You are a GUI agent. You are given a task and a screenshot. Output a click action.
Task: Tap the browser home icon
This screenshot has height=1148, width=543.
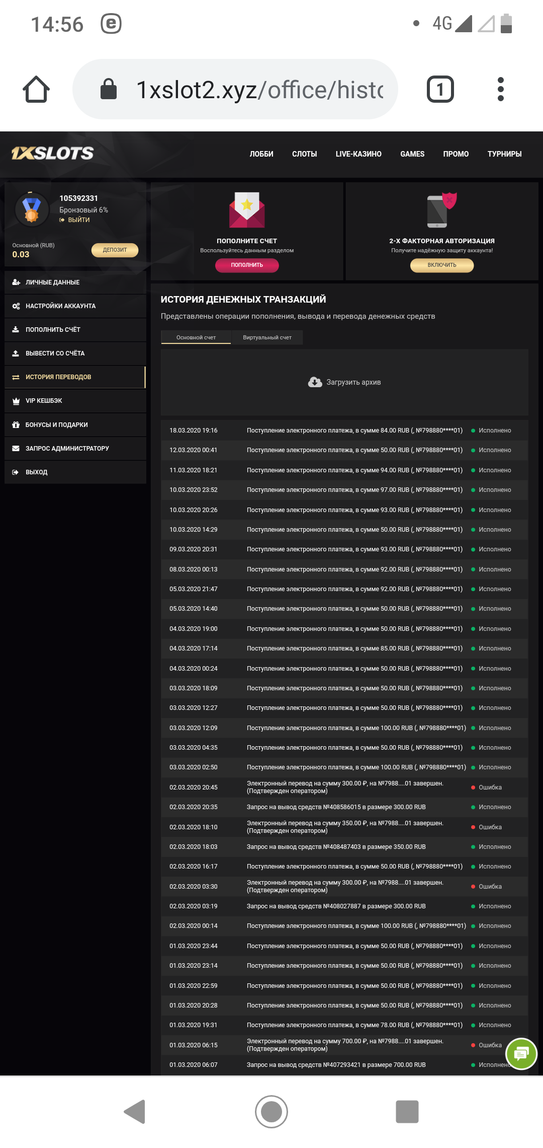[36, 90]
